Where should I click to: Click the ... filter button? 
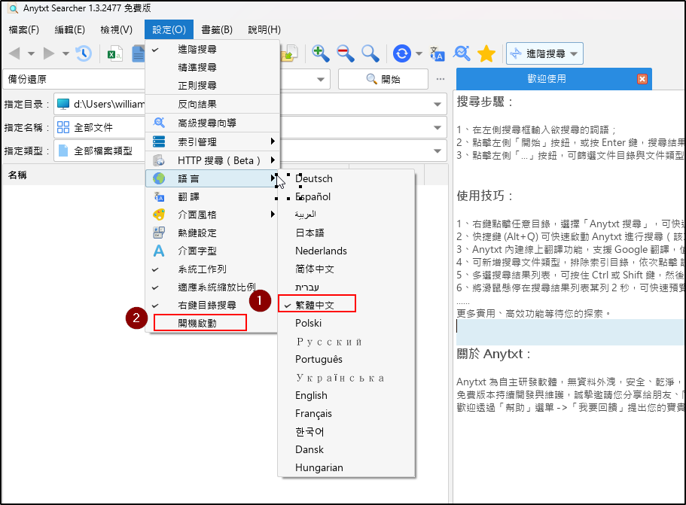(441, 79)
